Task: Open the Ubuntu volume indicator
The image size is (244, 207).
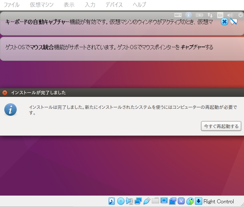Action: pyautogui.click(x=230, y=15)
